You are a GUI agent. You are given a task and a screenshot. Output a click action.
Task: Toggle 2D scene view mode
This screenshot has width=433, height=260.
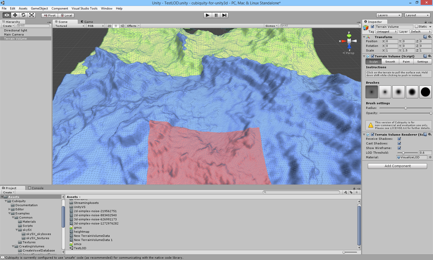109,26
